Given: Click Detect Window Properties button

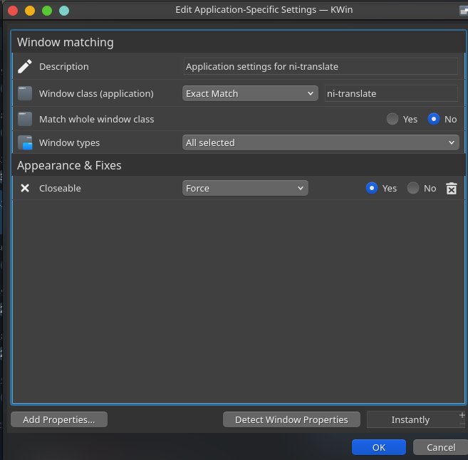Looking at the screenshot, I should coord(291,419).
